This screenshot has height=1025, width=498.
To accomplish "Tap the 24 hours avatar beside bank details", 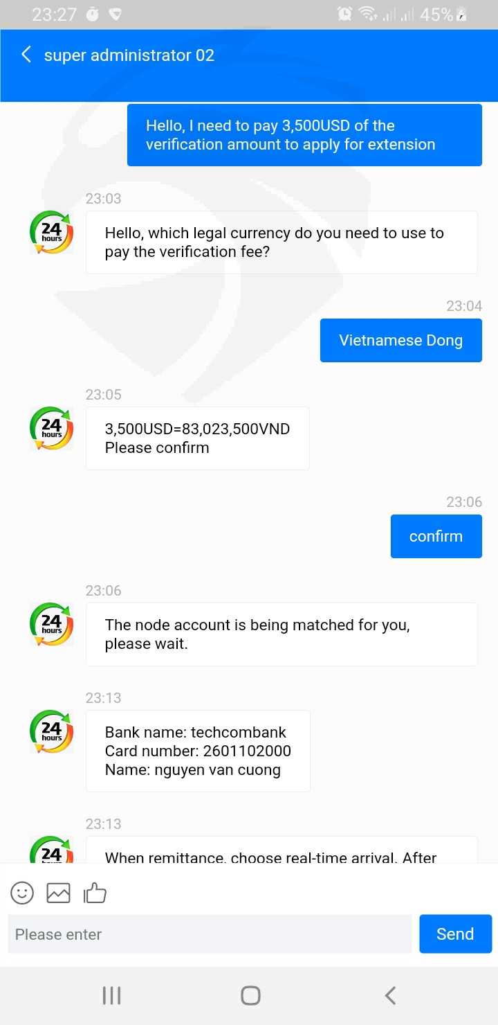I will click(x=52, y=732).
